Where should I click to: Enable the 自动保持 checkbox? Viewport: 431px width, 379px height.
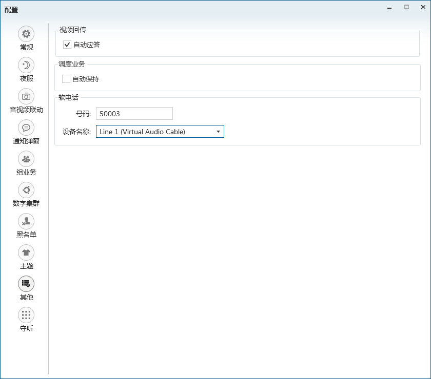(66, 79)
